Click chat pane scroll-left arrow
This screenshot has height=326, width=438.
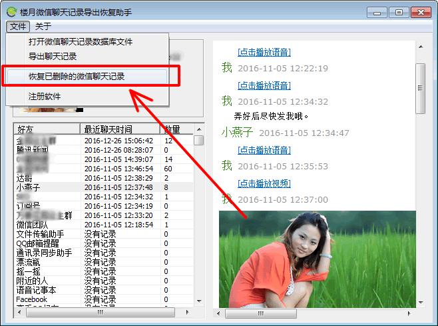(218, 313)
